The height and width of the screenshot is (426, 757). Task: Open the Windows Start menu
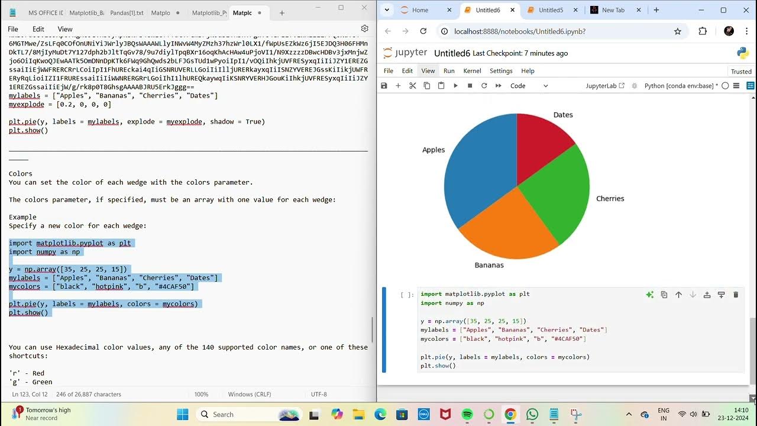(182, 414)
